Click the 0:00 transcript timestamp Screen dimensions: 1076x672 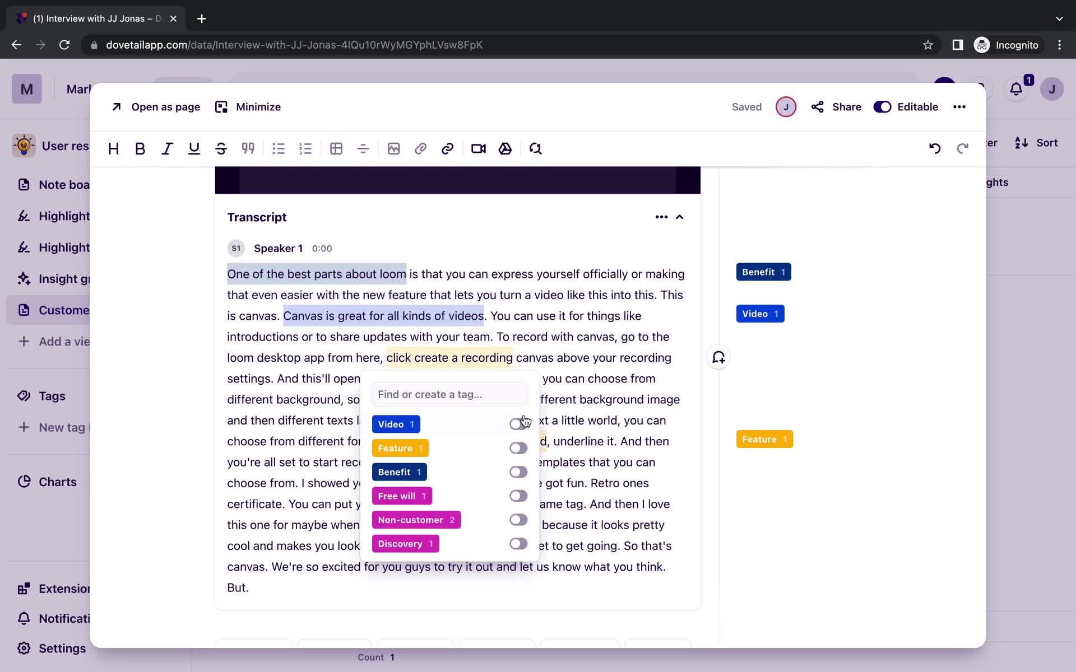(322, 249)
